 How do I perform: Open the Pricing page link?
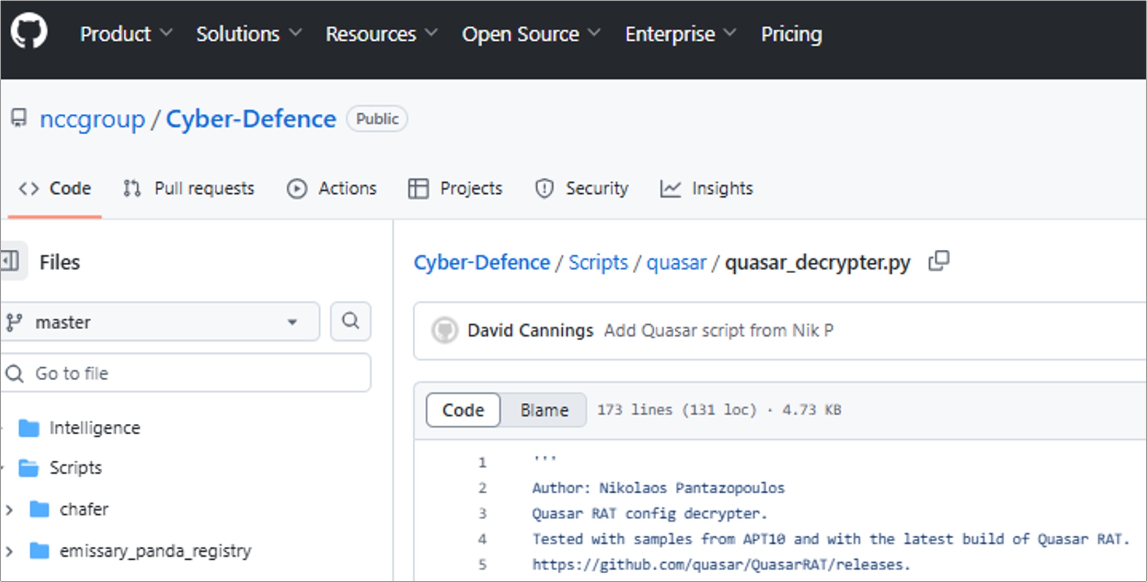pos(791,34)
